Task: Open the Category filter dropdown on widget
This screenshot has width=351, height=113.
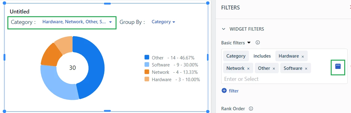Action: tap(77, 22)
